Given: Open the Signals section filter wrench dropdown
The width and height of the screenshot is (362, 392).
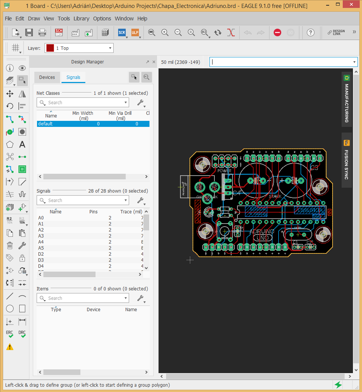Looking at the screenshot, I should coord(141,201).
